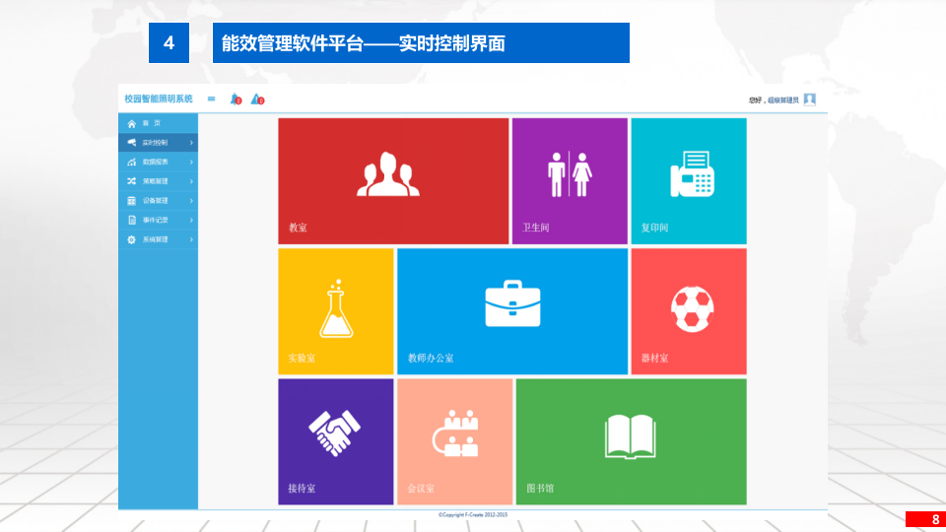Go to the 首页 menu item
Viewport: 946px width, 532px height.
(158, 123)
